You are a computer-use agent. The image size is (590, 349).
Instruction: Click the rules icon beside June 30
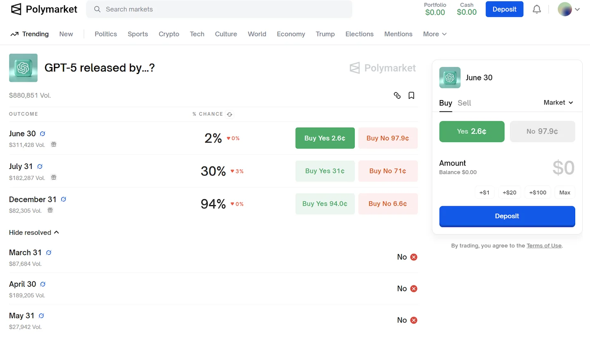[43, 134]
